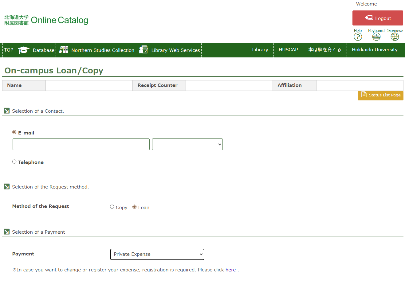Click the Database graduation cap icon
This screenshot has width=405, height=288.
coord(24,50)
